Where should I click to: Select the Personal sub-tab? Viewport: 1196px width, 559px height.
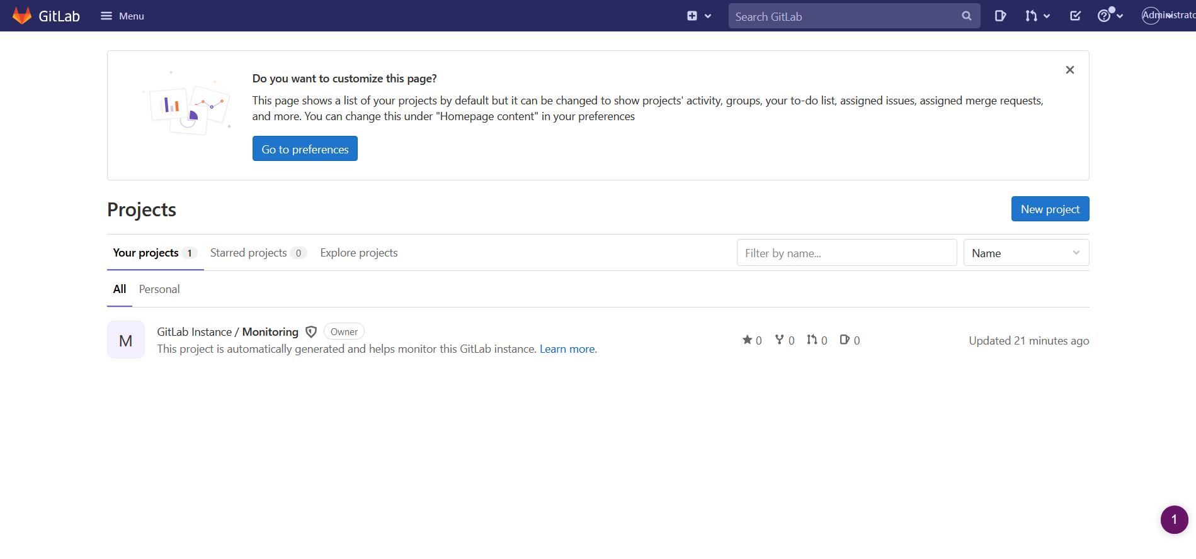(x=159, y=289)
